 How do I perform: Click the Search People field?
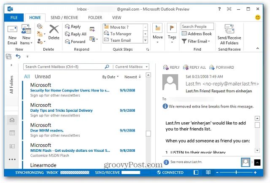(x=197, y=26)
